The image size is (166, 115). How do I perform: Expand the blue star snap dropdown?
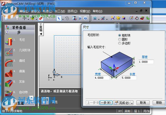[x=99, y=19]
